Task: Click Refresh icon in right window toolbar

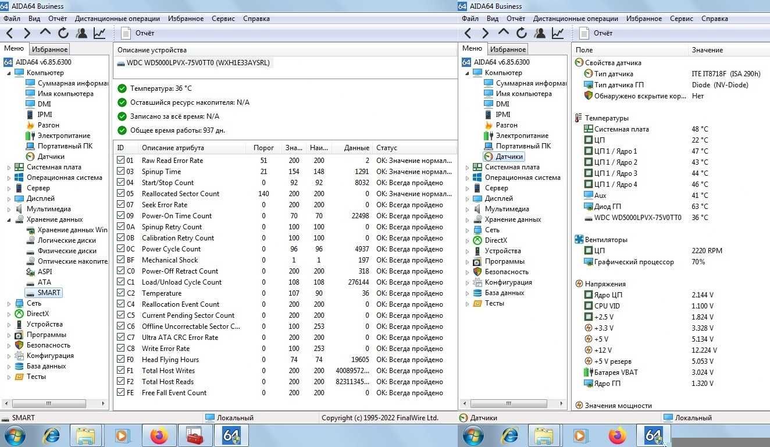Action: point(521,33)
